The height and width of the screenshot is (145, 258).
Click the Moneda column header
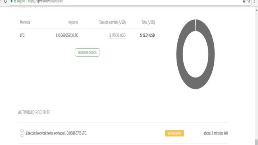coord(25,22)
